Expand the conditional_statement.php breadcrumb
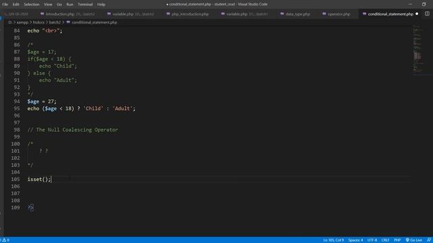This screenshot has height=243, width=433. pos(92,22)
